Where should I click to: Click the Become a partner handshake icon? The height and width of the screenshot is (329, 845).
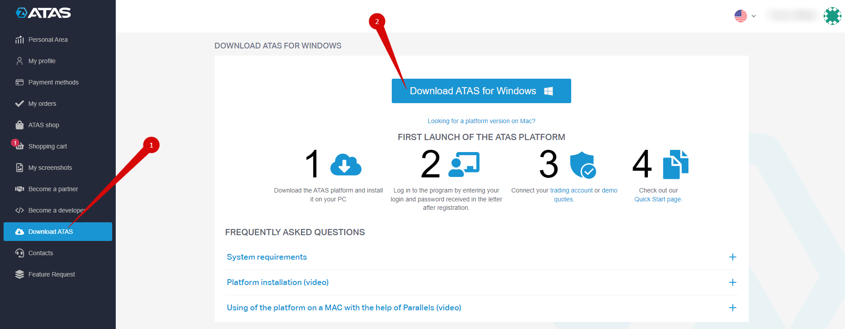[x=20, y=189]
